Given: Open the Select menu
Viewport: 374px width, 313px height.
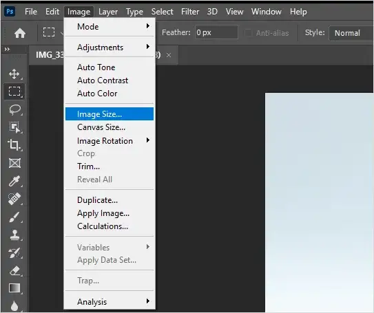Looking at the screenshot, I should pyautogui.click(x=162, y=12).
